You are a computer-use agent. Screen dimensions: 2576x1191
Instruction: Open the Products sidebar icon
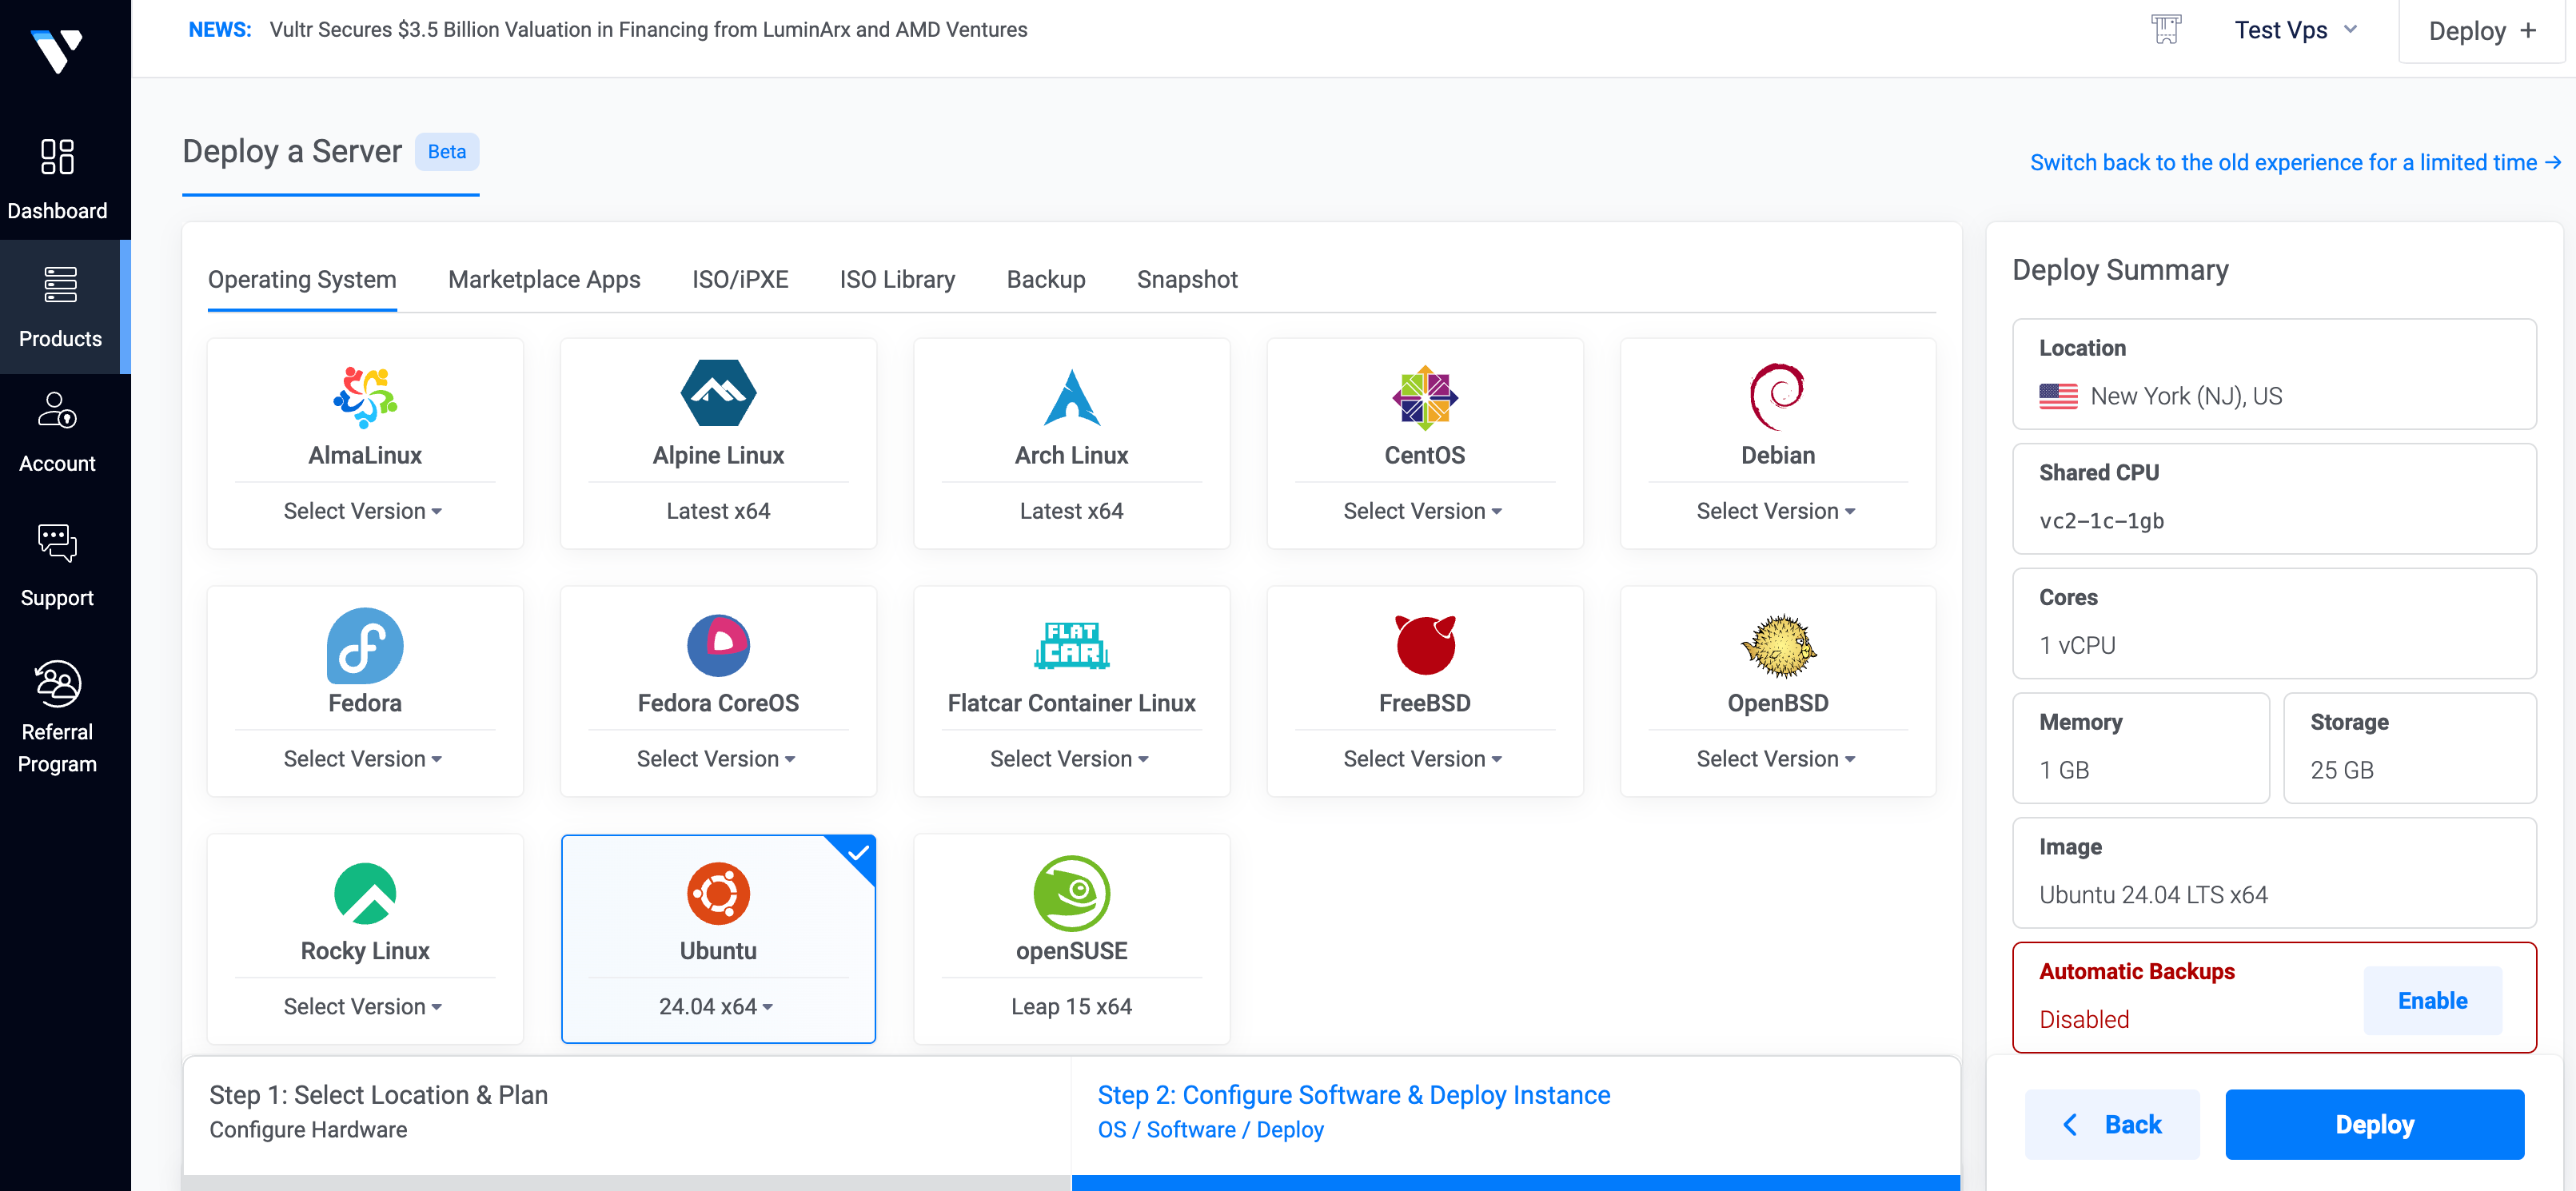60,284
